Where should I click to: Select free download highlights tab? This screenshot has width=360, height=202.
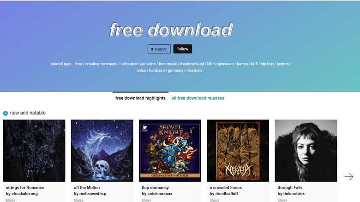coord(140,98)
